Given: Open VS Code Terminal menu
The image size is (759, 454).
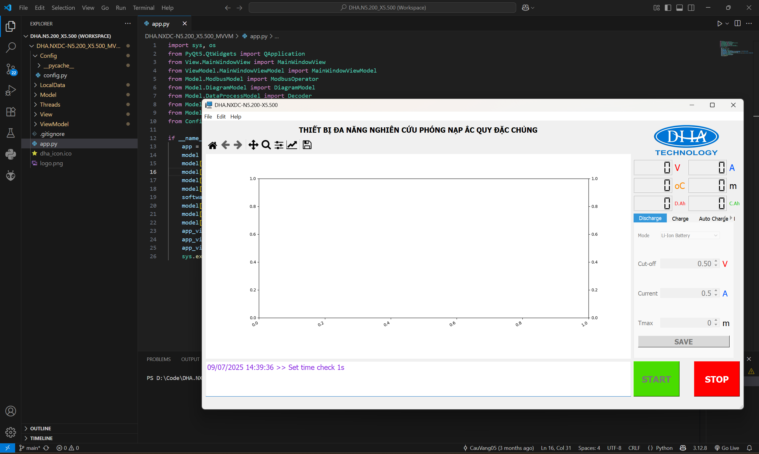Looking at the screenshot, I should (143, 8).
